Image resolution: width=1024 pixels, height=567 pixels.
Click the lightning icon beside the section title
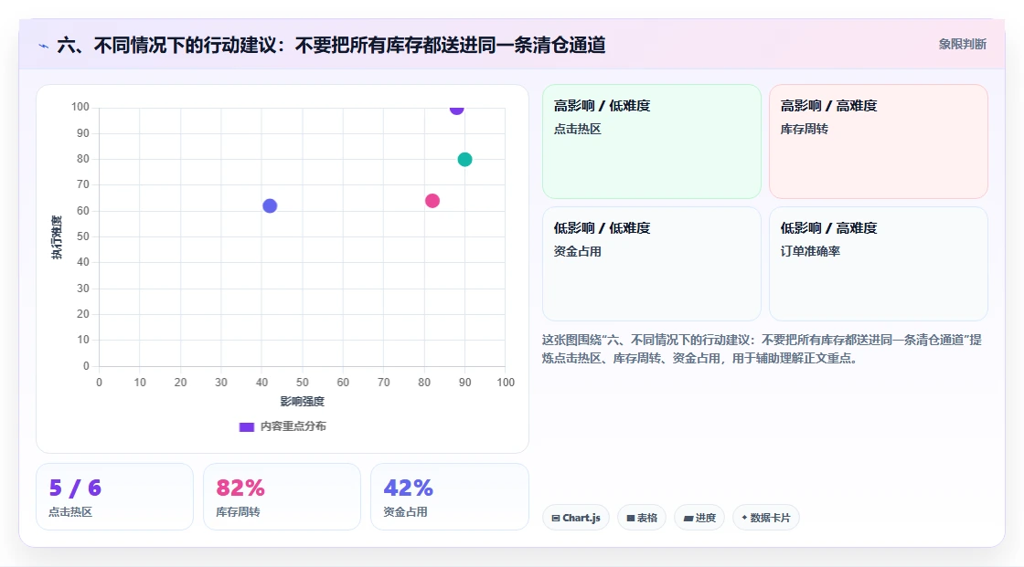(x=43, y=46)
